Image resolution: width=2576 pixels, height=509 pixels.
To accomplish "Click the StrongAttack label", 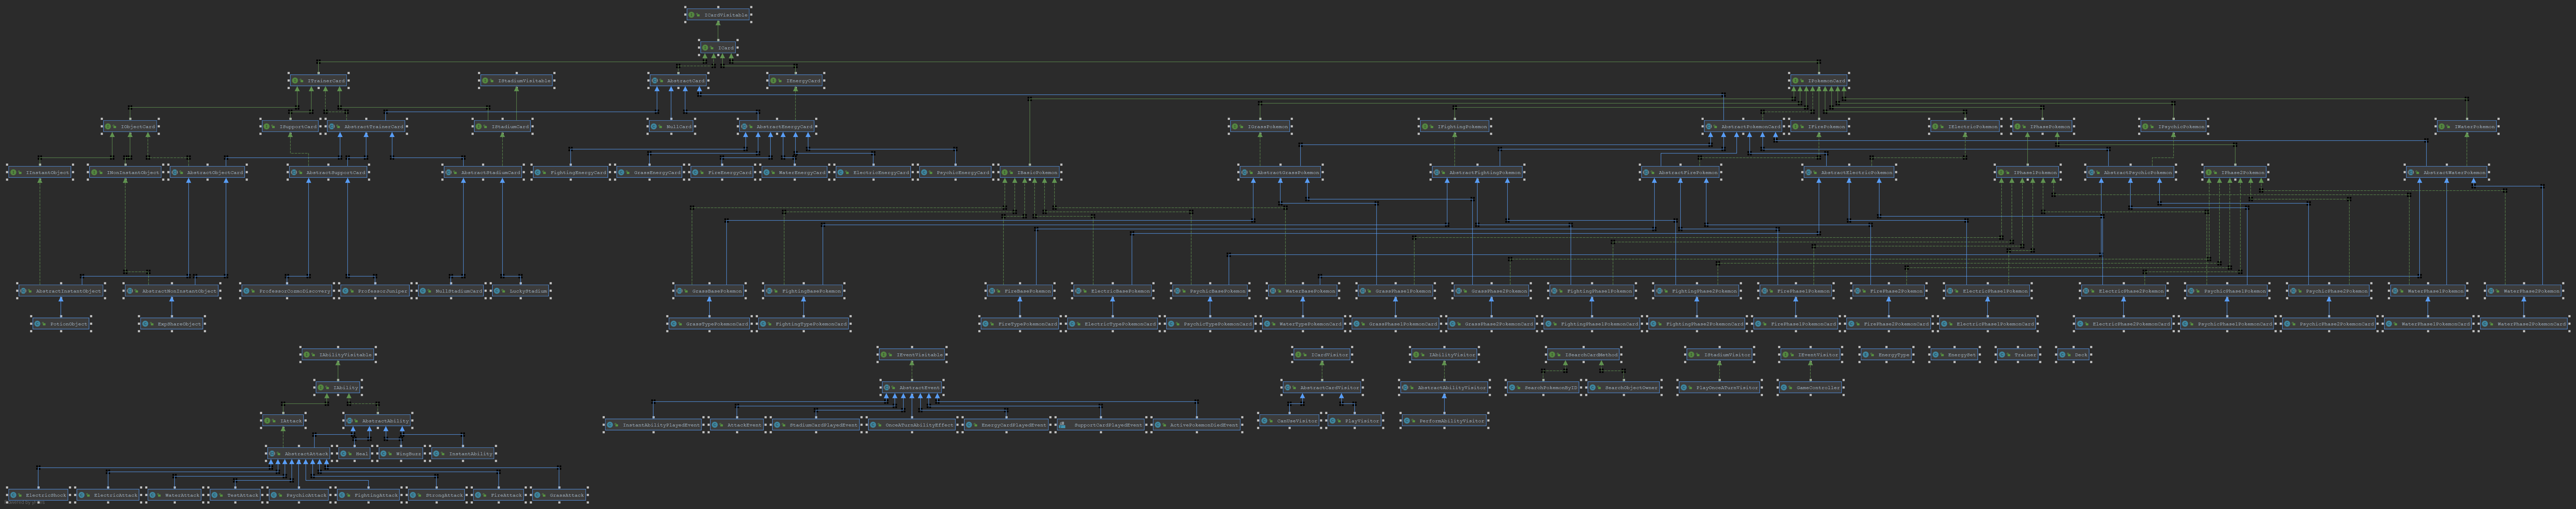I will click(x=444, y=495).
